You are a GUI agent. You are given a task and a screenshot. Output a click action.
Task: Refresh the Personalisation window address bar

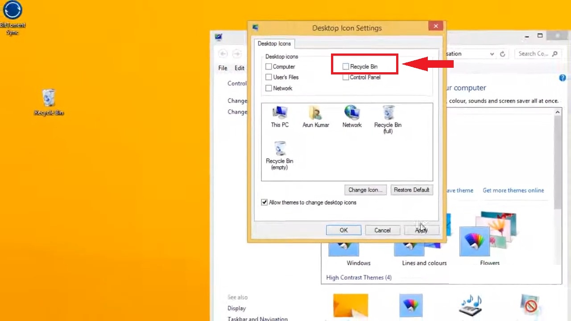[x=502, y=54]
